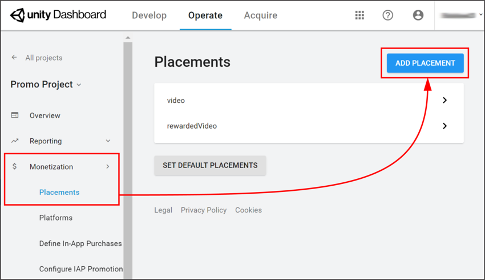Click the sidebar scroll up arrow
Screen dimensions: 485x280
128,38
